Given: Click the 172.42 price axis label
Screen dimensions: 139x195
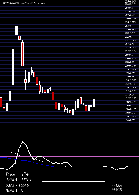Looking at the screenshot, I should click(x=130, y=98).
